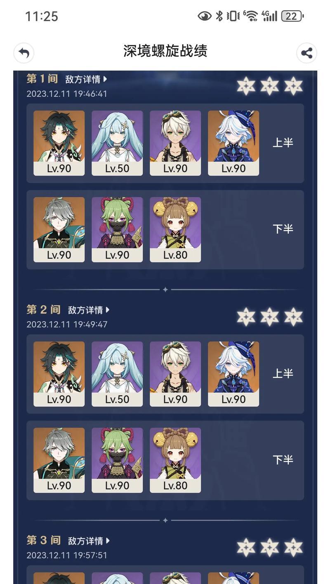Expand 敌方详情 for 第1间
The image size is (330, 584).
(x=86, y=79)
